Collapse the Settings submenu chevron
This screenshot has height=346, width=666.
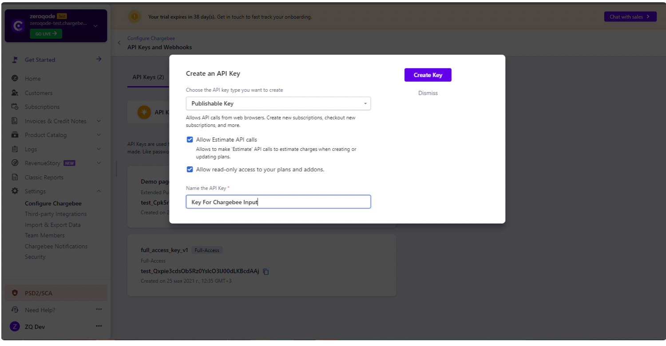[99, 191]
